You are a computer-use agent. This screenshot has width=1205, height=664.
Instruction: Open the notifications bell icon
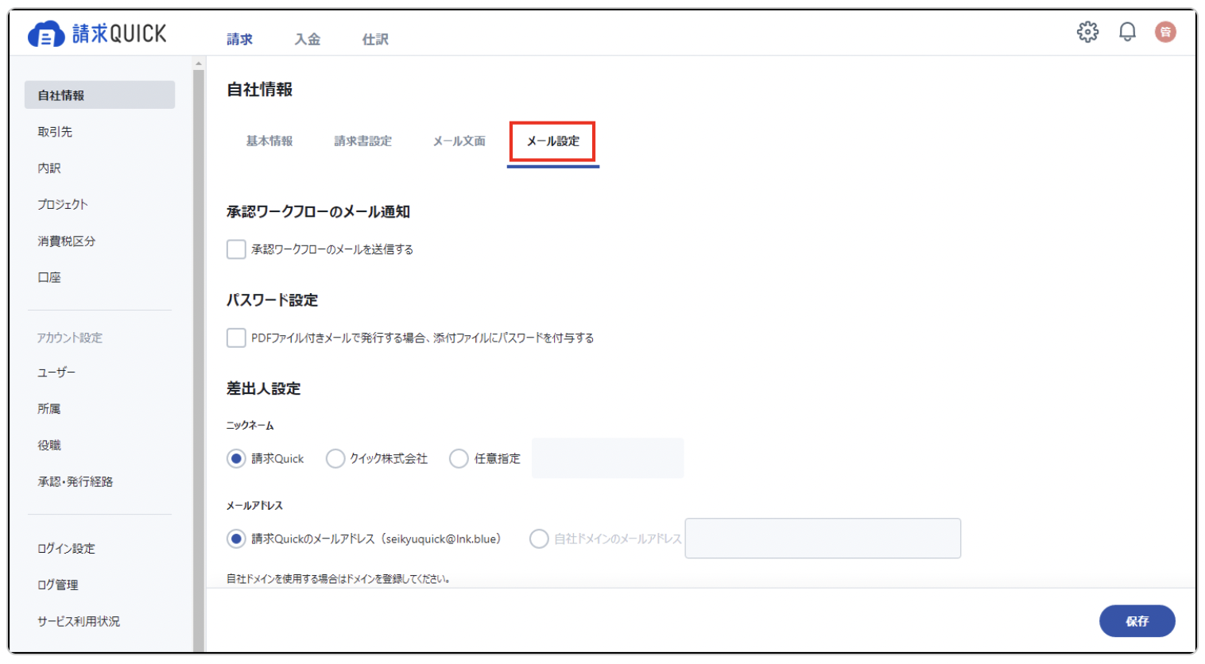(x=1127, y=32)
